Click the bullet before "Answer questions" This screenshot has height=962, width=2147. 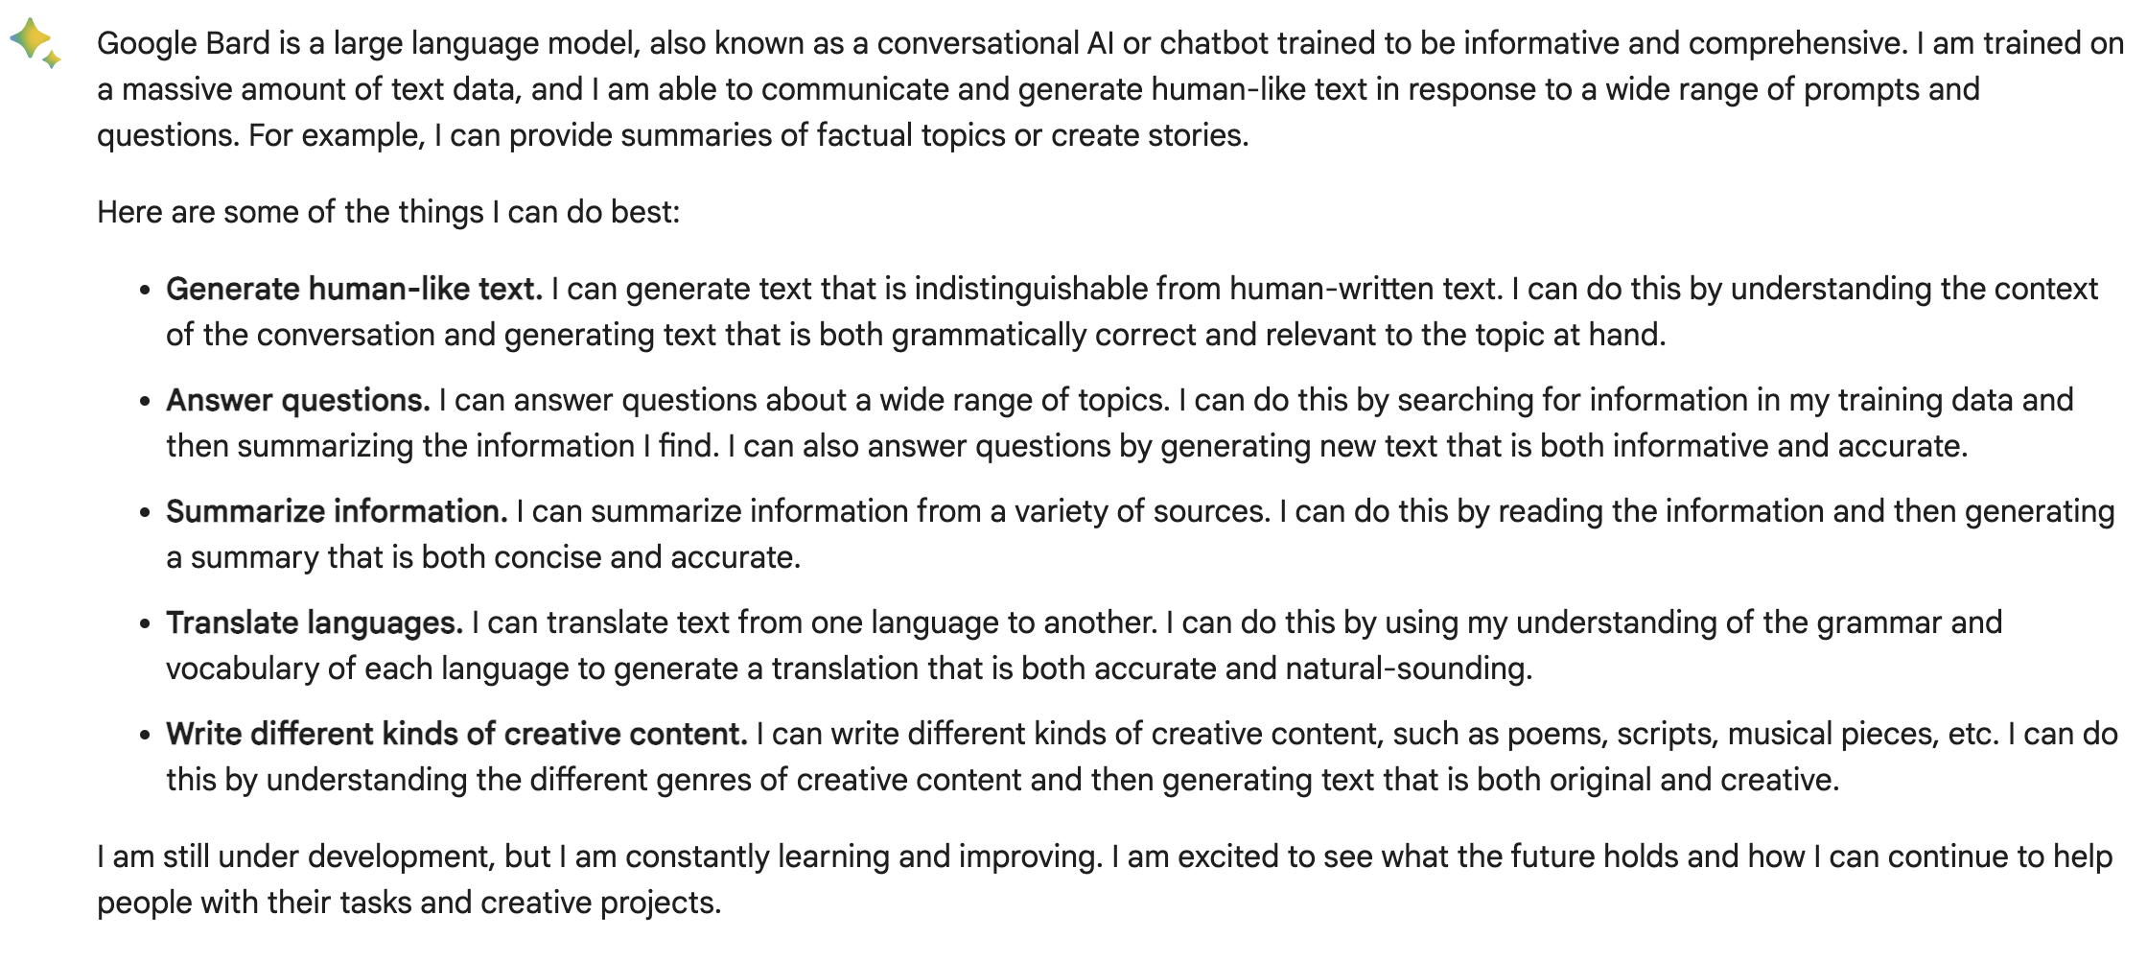pyautogui.click(x=145, y=402)
